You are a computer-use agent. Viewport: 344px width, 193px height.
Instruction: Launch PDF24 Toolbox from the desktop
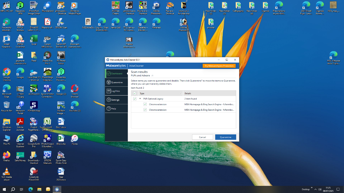[20, 24]
